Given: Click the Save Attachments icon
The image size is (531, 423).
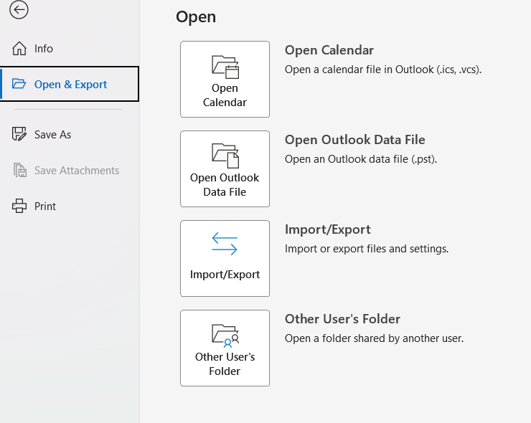Looking at the screenshot, I should pos(20,170).
